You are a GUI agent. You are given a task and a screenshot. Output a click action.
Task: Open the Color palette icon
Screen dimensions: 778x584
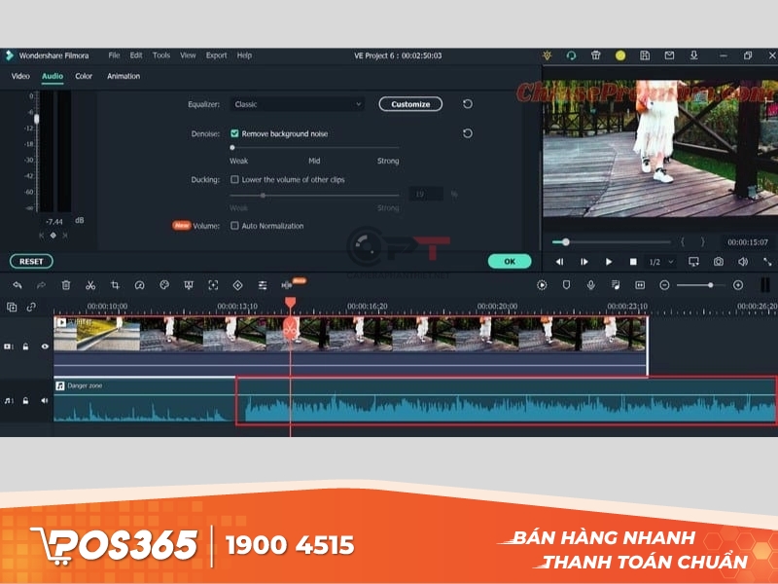tap(164, 285)
